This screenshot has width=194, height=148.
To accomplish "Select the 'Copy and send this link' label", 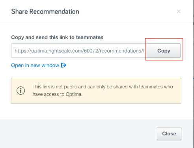I will pos(57,37).
